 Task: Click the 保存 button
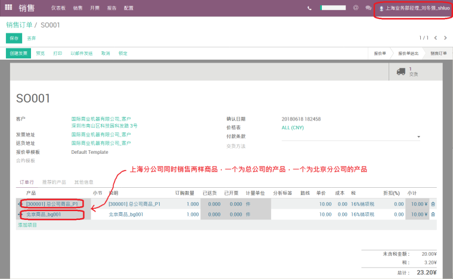pos(13,38)
